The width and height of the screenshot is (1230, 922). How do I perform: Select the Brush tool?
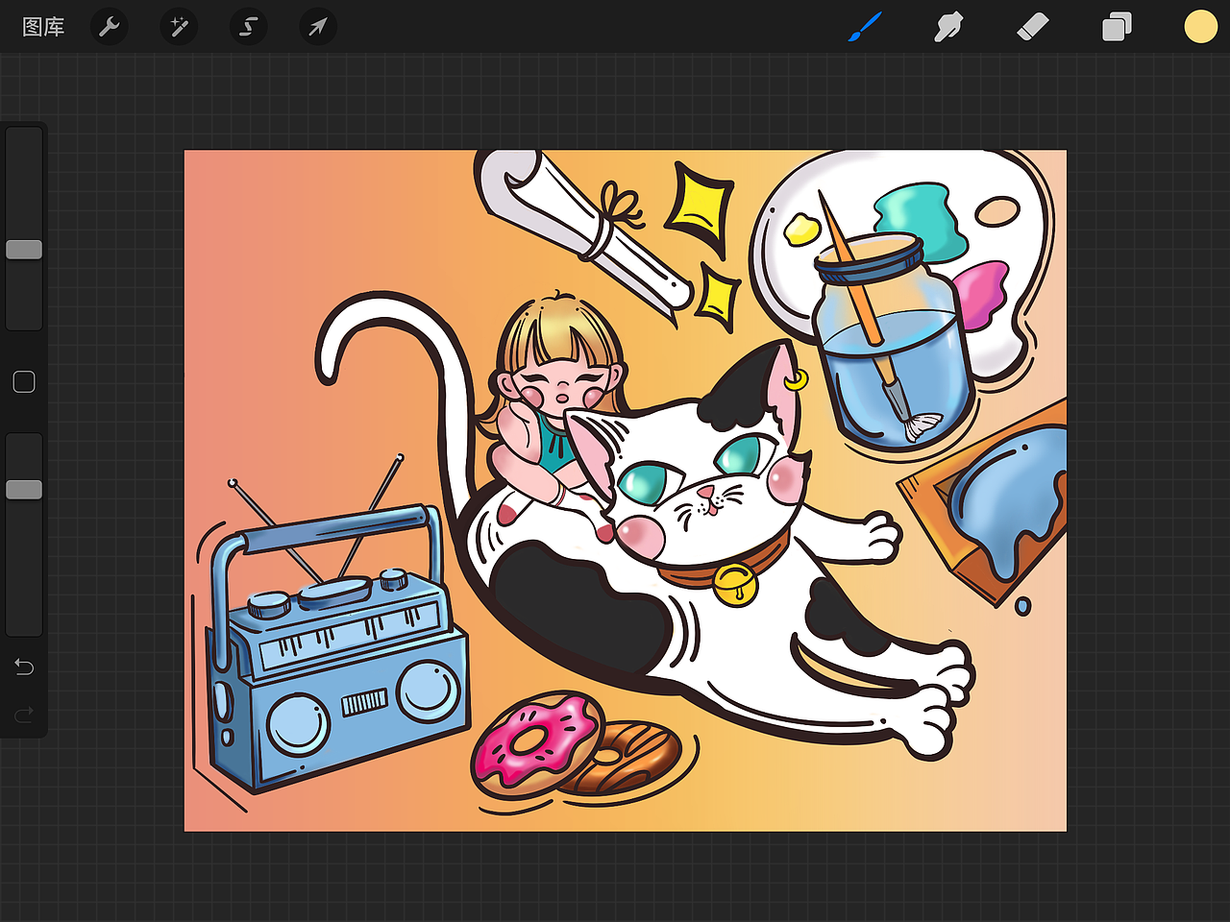pyautogui.click(x=865, y=27)
